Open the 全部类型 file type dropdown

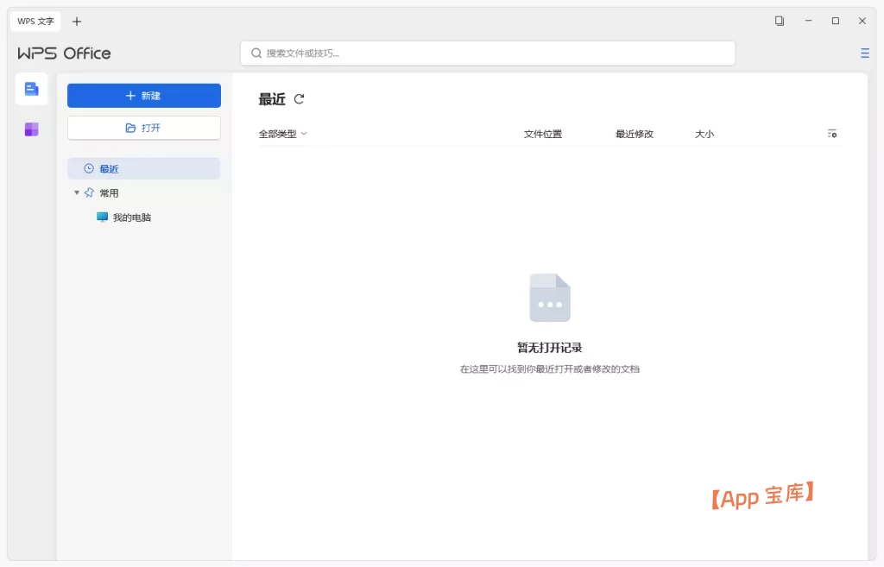pos(283,134)
